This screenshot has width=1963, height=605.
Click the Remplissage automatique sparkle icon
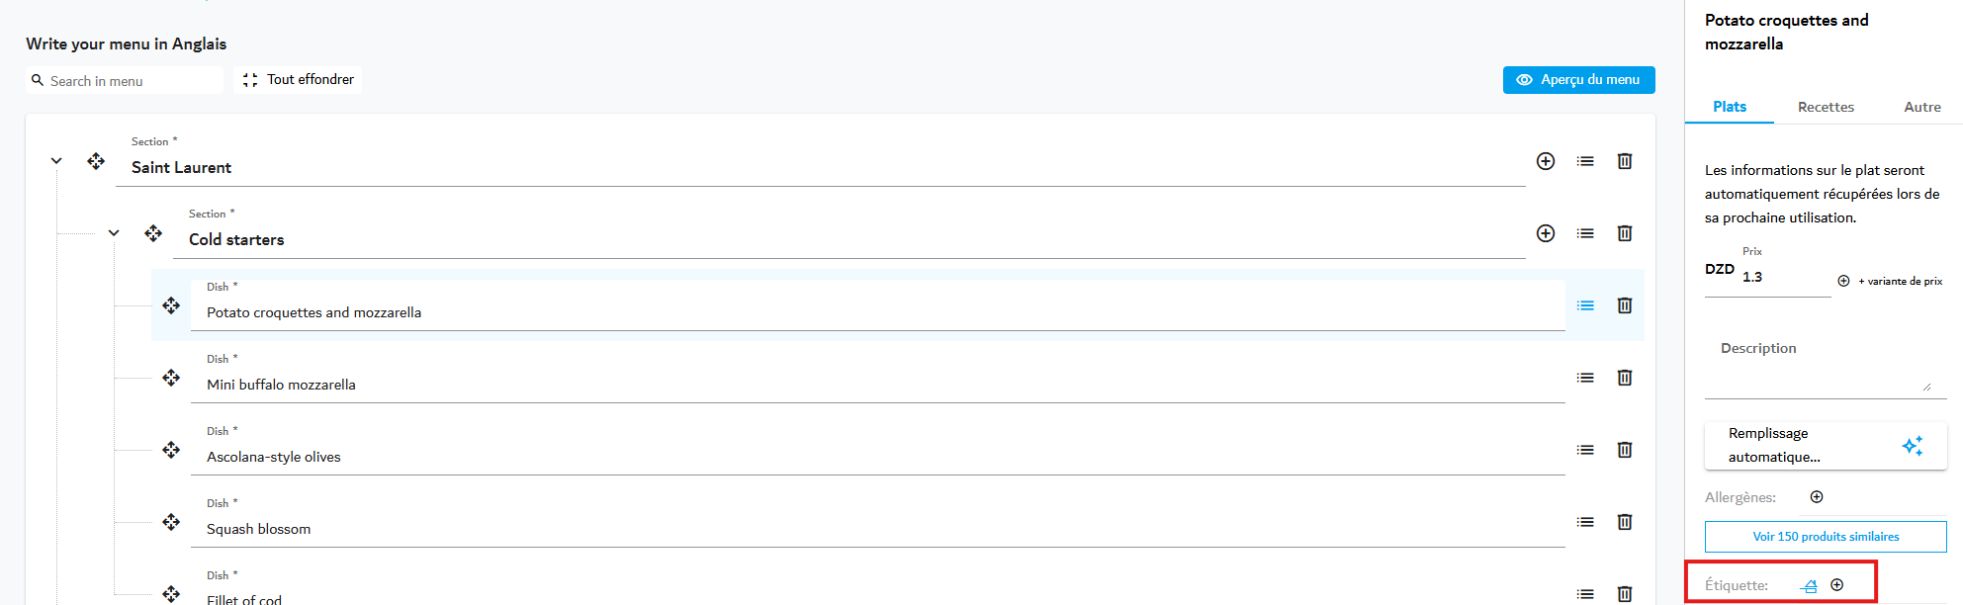coord(1913,446)
